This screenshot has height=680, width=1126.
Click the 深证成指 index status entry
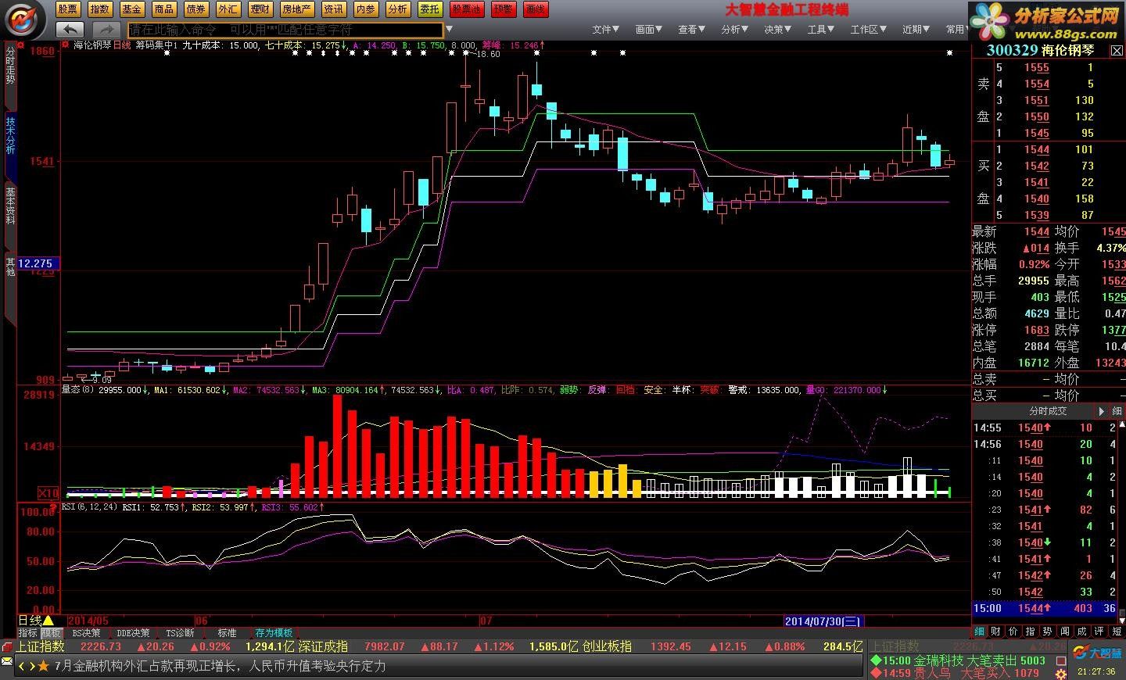click(x=323, y=647)
